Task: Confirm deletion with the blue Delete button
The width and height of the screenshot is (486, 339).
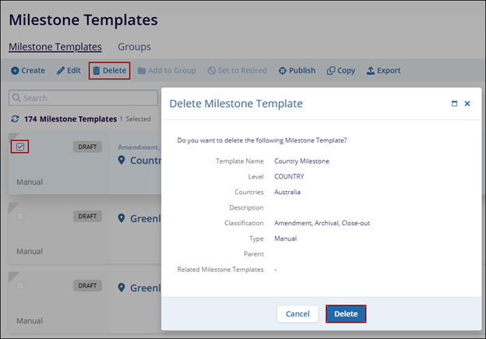Action: click(346, 313)
